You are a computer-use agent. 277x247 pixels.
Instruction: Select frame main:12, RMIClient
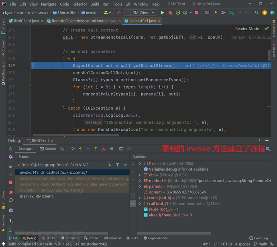[72, 196]
